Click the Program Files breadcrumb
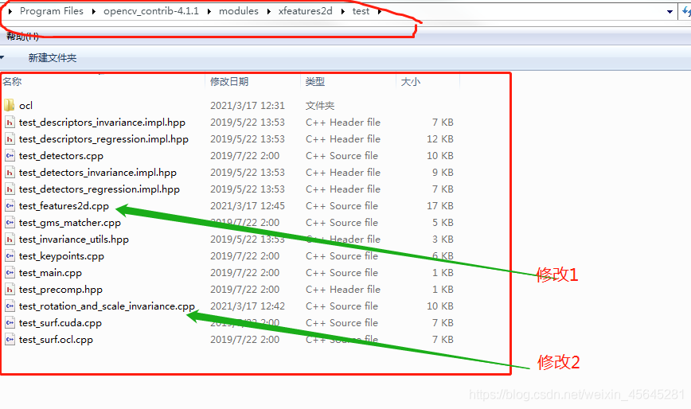 coord(52,11)
